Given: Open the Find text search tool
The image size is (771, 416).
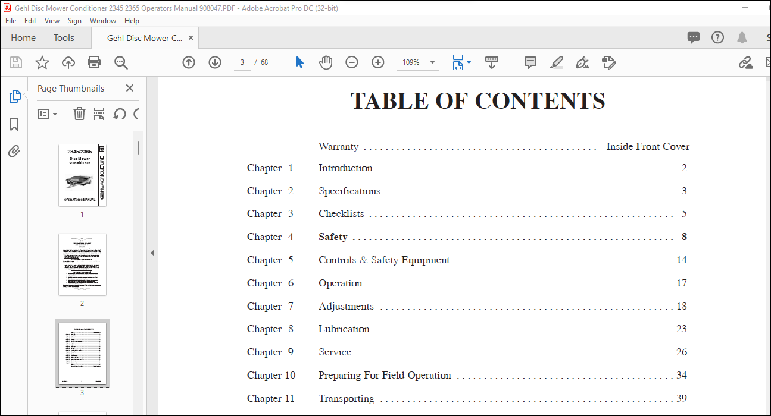Looking at the screenshot, I should click(x=121, y=62).
